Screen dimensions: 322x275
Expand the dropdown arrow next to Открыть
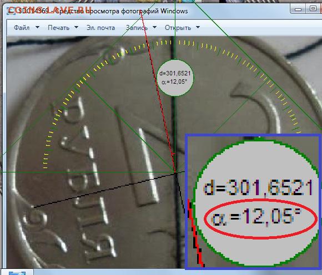point(198,27)
